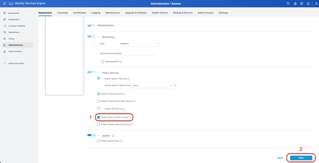
Task: Click the Policy shield icon
Action: point(5,39)
